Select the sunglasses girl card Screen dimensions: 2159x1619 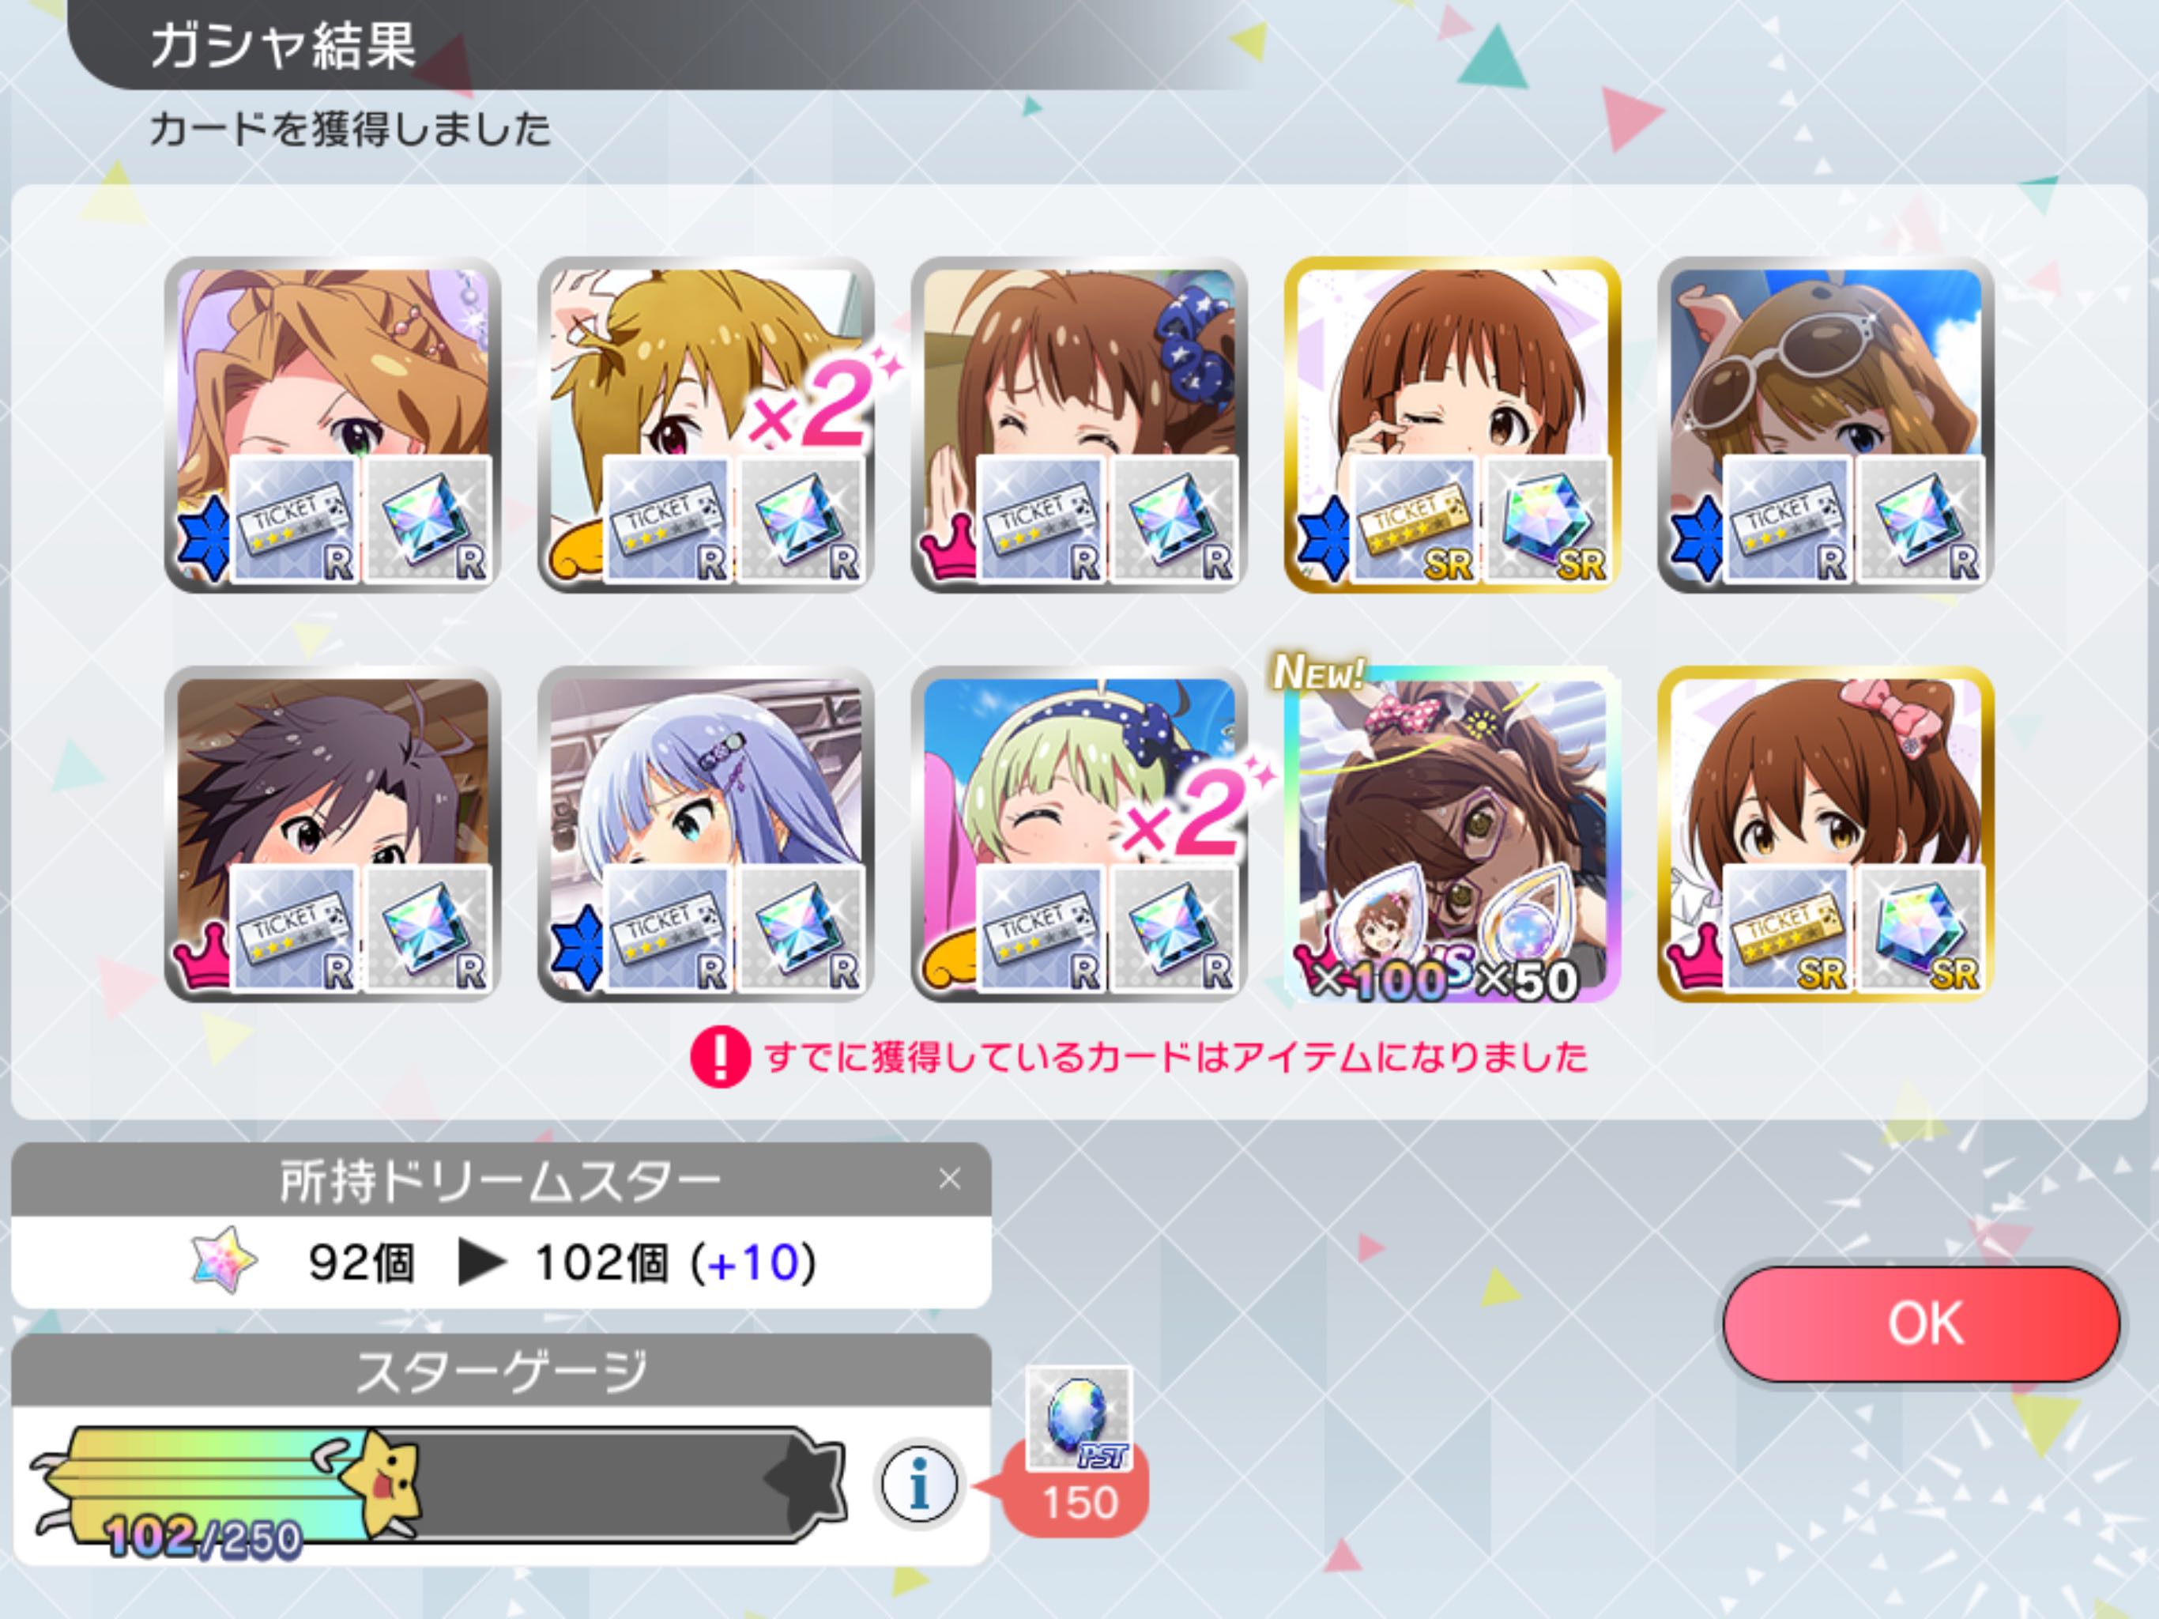point(1826,425)
